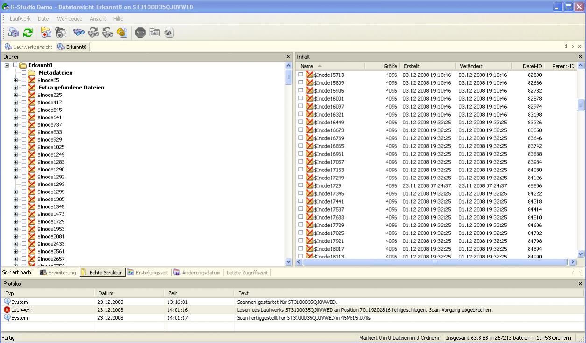This screenshot has height=343, width=586.
Task: Open the Hilfe menu
Action: click(x=118, y=19)
